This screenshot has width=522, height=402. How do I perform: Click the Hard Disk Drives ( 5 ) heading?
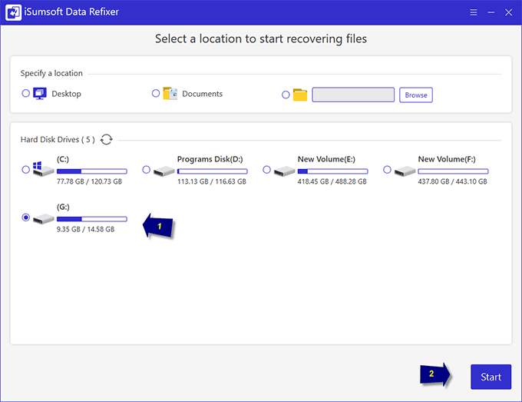click(58, 139)
